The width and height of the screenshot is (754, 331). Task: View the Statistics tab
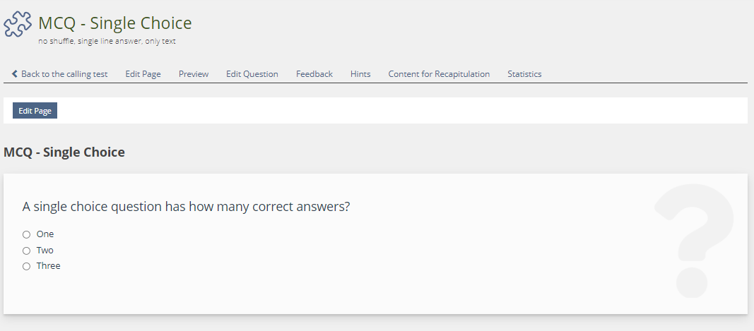coord(524,74)
